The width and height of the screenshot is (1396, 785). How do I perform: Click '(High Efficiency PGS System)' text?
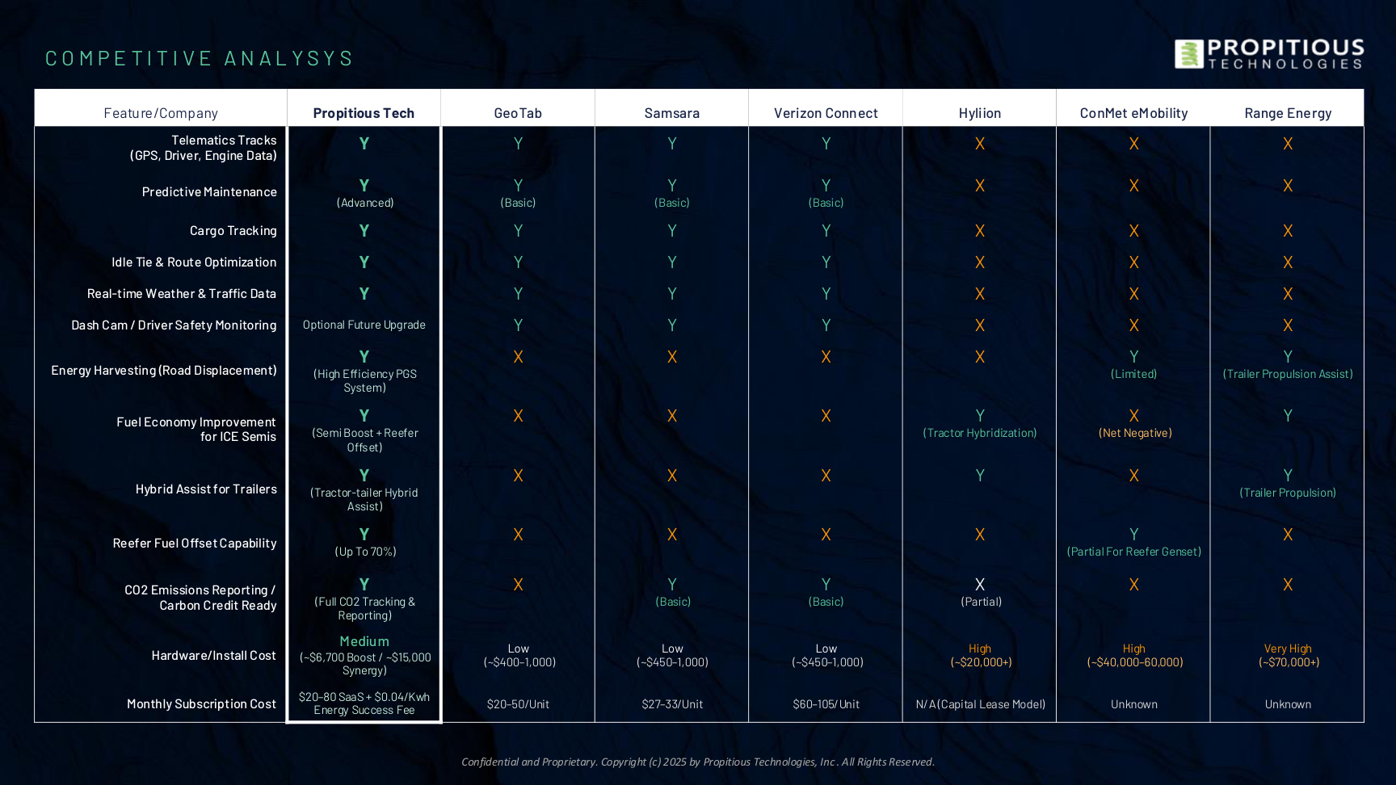pyautogui.click(x=365, y=380)
